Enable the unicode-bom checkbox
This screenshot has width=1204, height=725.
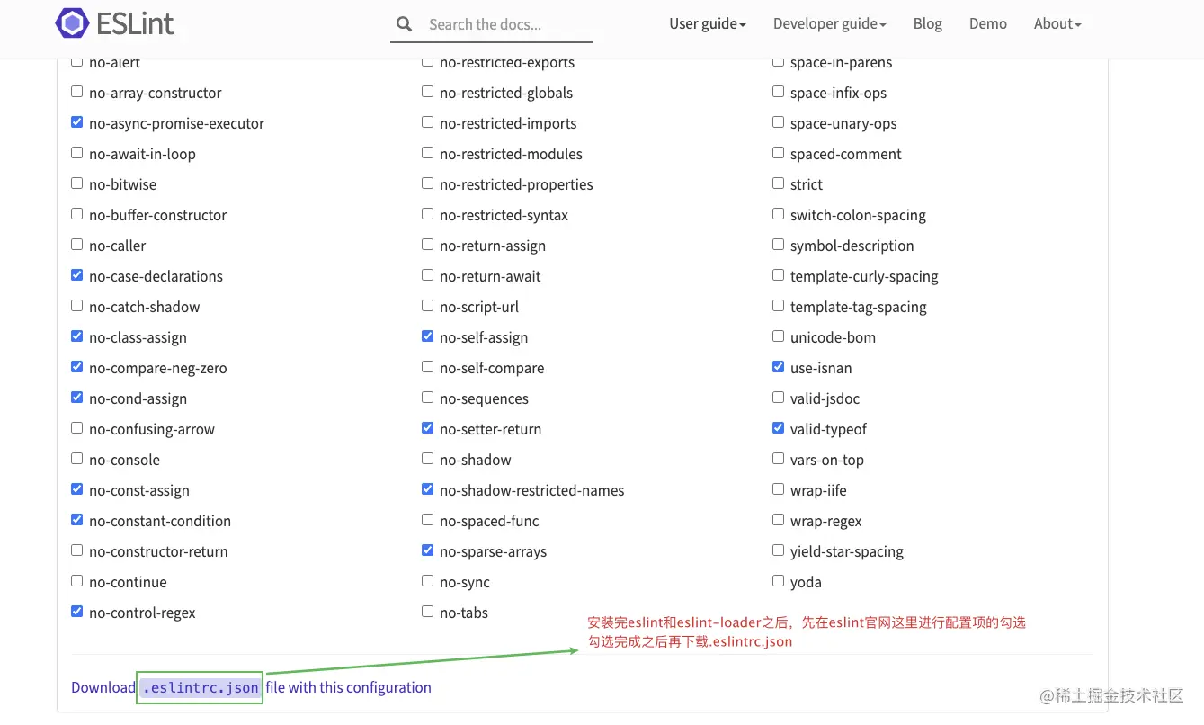(778, 336)
